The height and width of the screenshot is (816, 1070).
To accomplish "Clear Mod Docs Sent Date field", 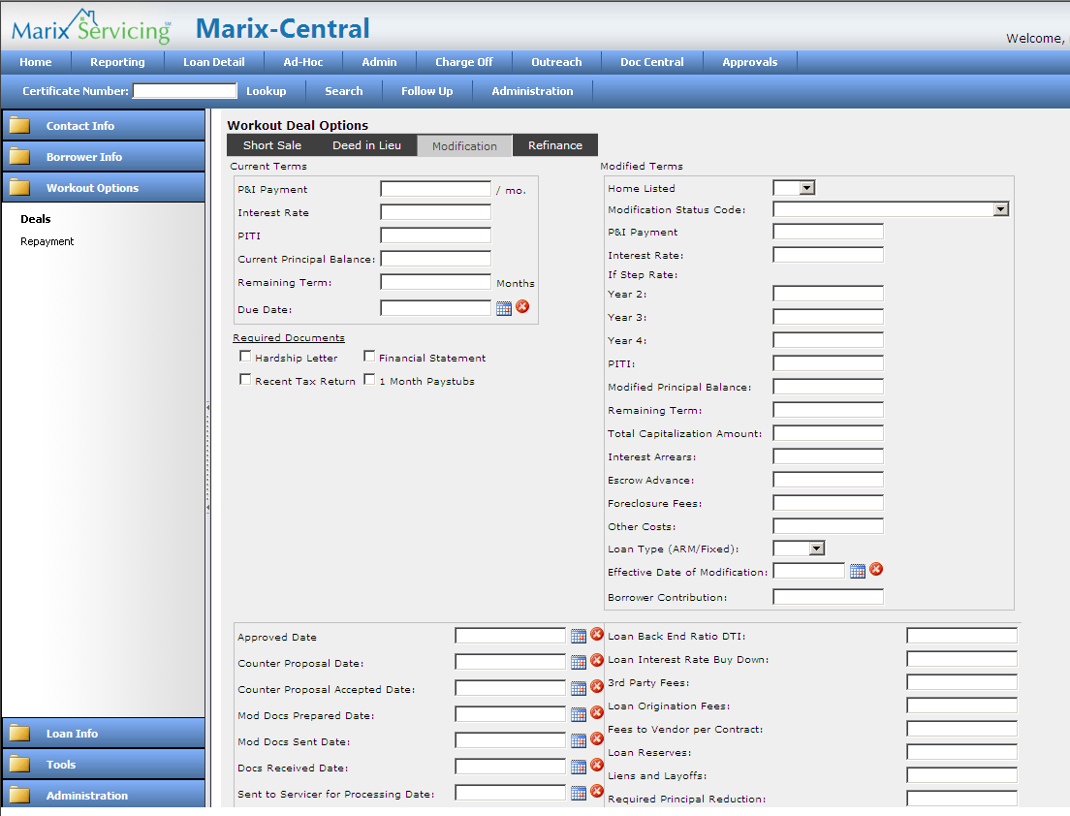I will click(597, 738).
